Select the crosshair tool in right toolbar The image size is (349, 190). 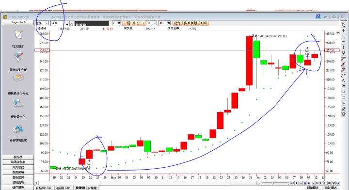click(343, 31)
